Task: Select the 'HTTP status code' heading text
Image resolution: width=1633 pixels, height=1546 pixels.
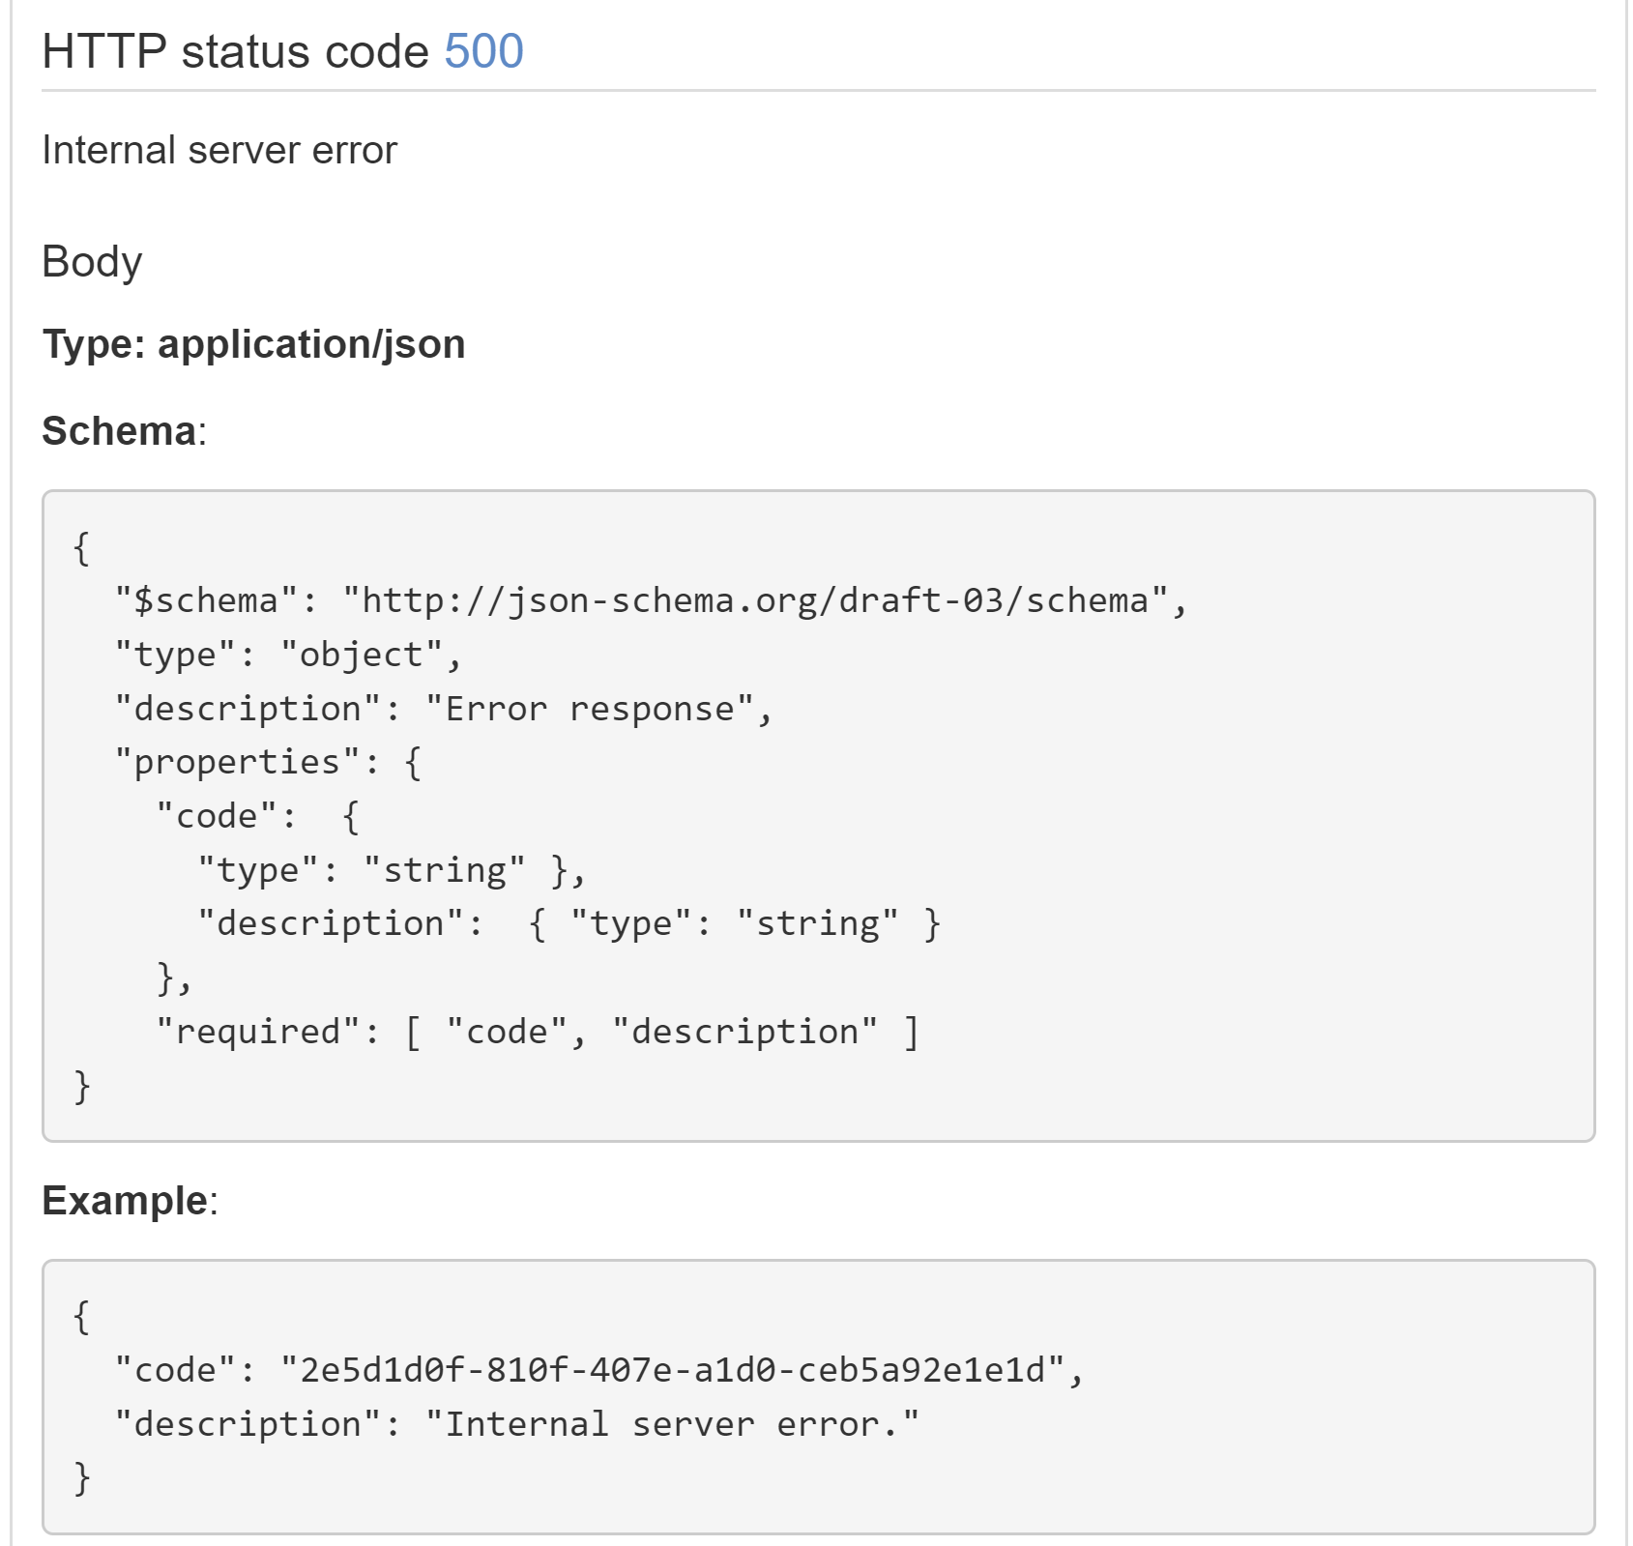Action: point(235,51)
